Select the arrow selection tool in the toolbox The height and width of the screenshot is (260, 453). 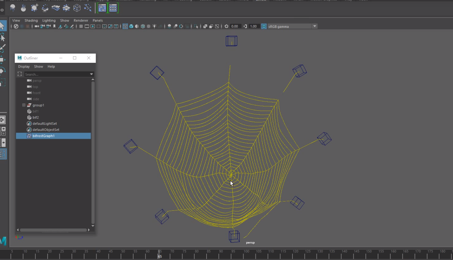[x=4, y=26]
